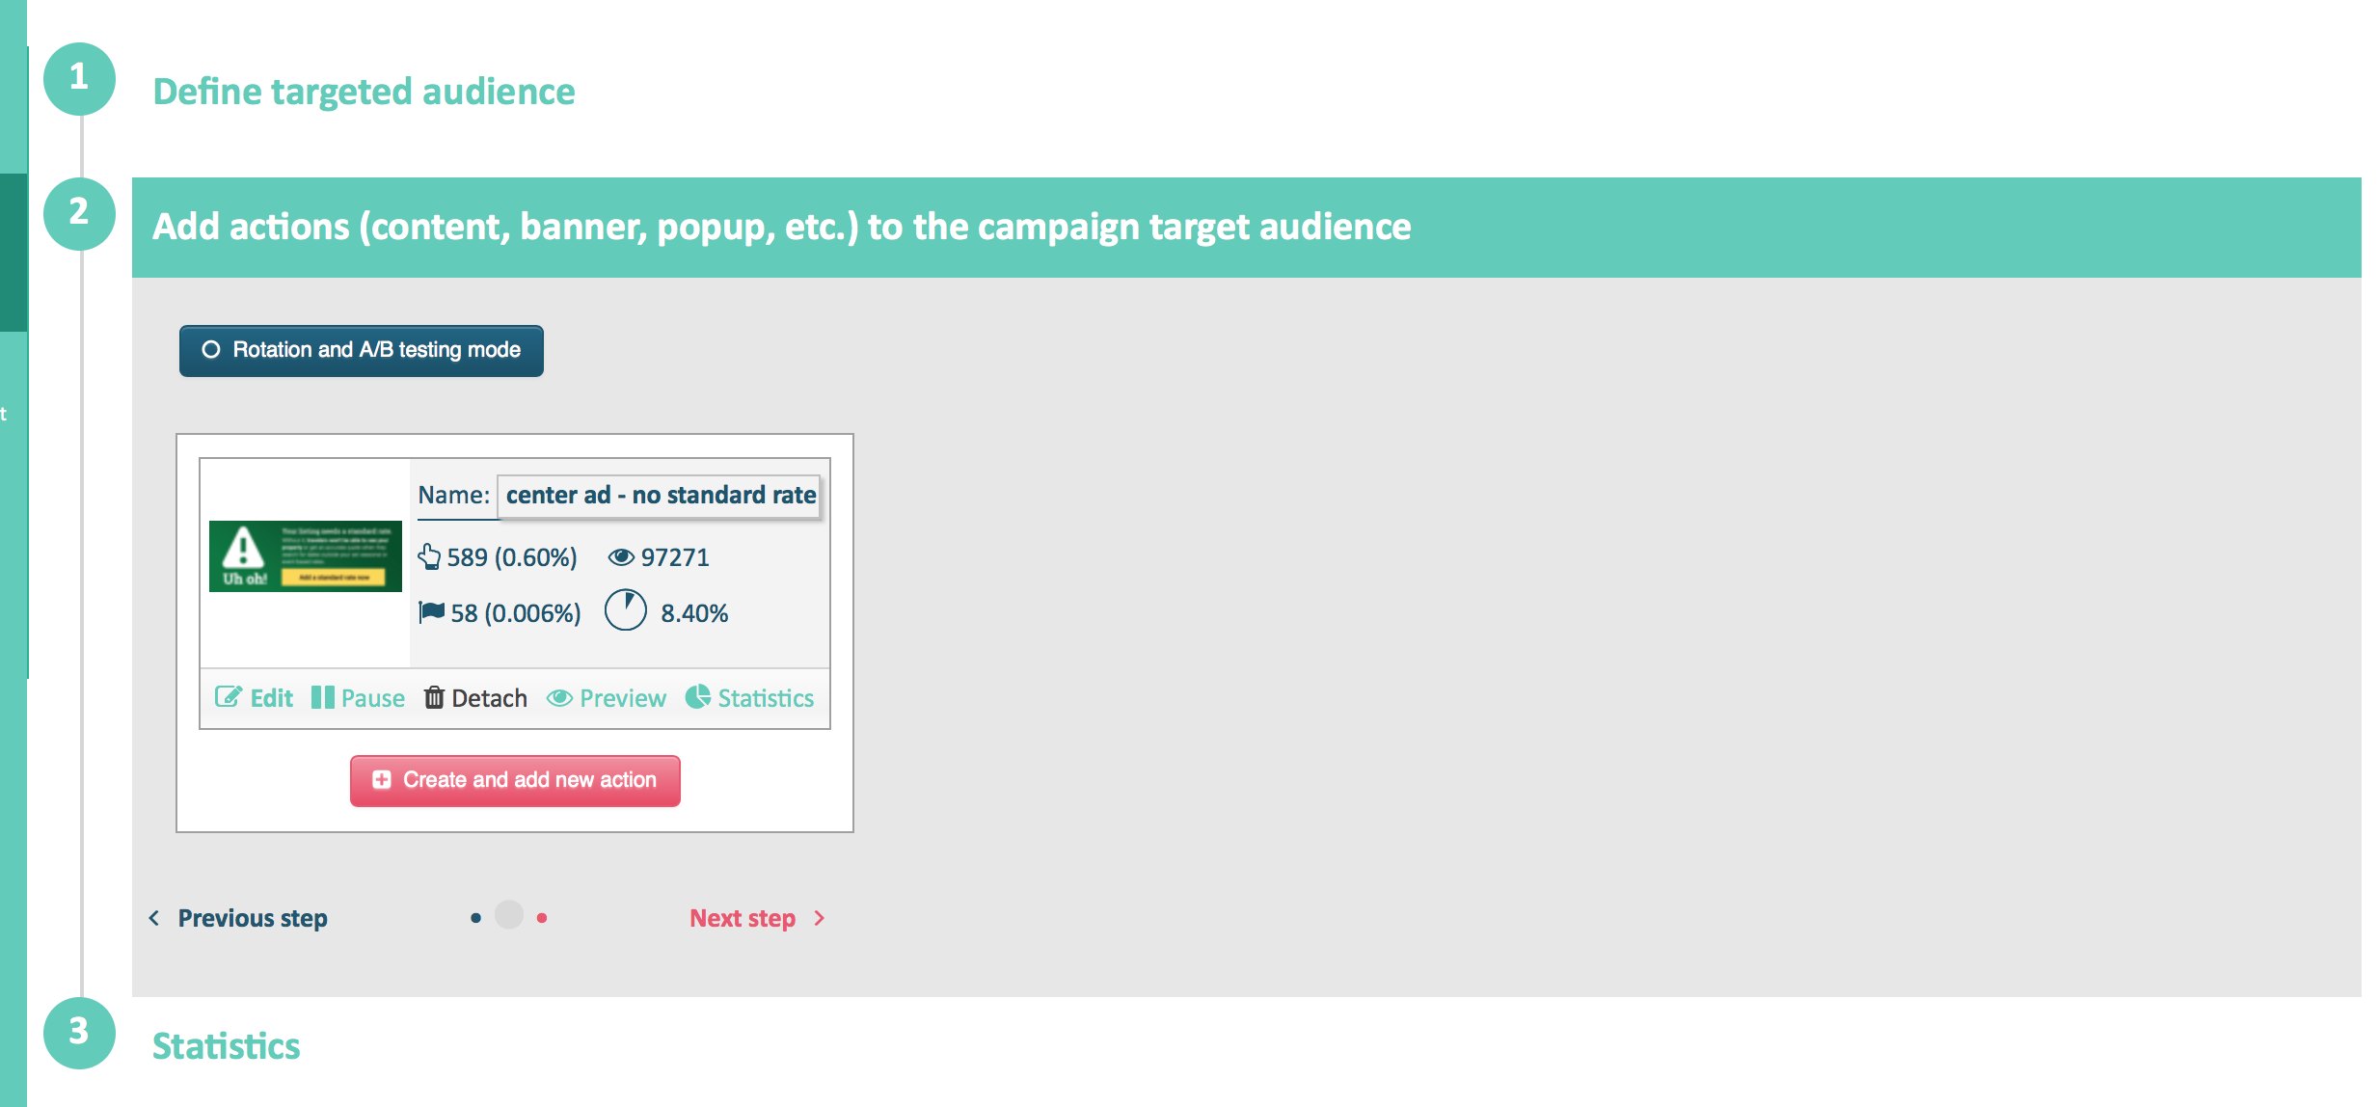This screenshot has height=1107, width=2378.
Task: Click the Next step chevron arrow
Action: [x=820, y=918]
